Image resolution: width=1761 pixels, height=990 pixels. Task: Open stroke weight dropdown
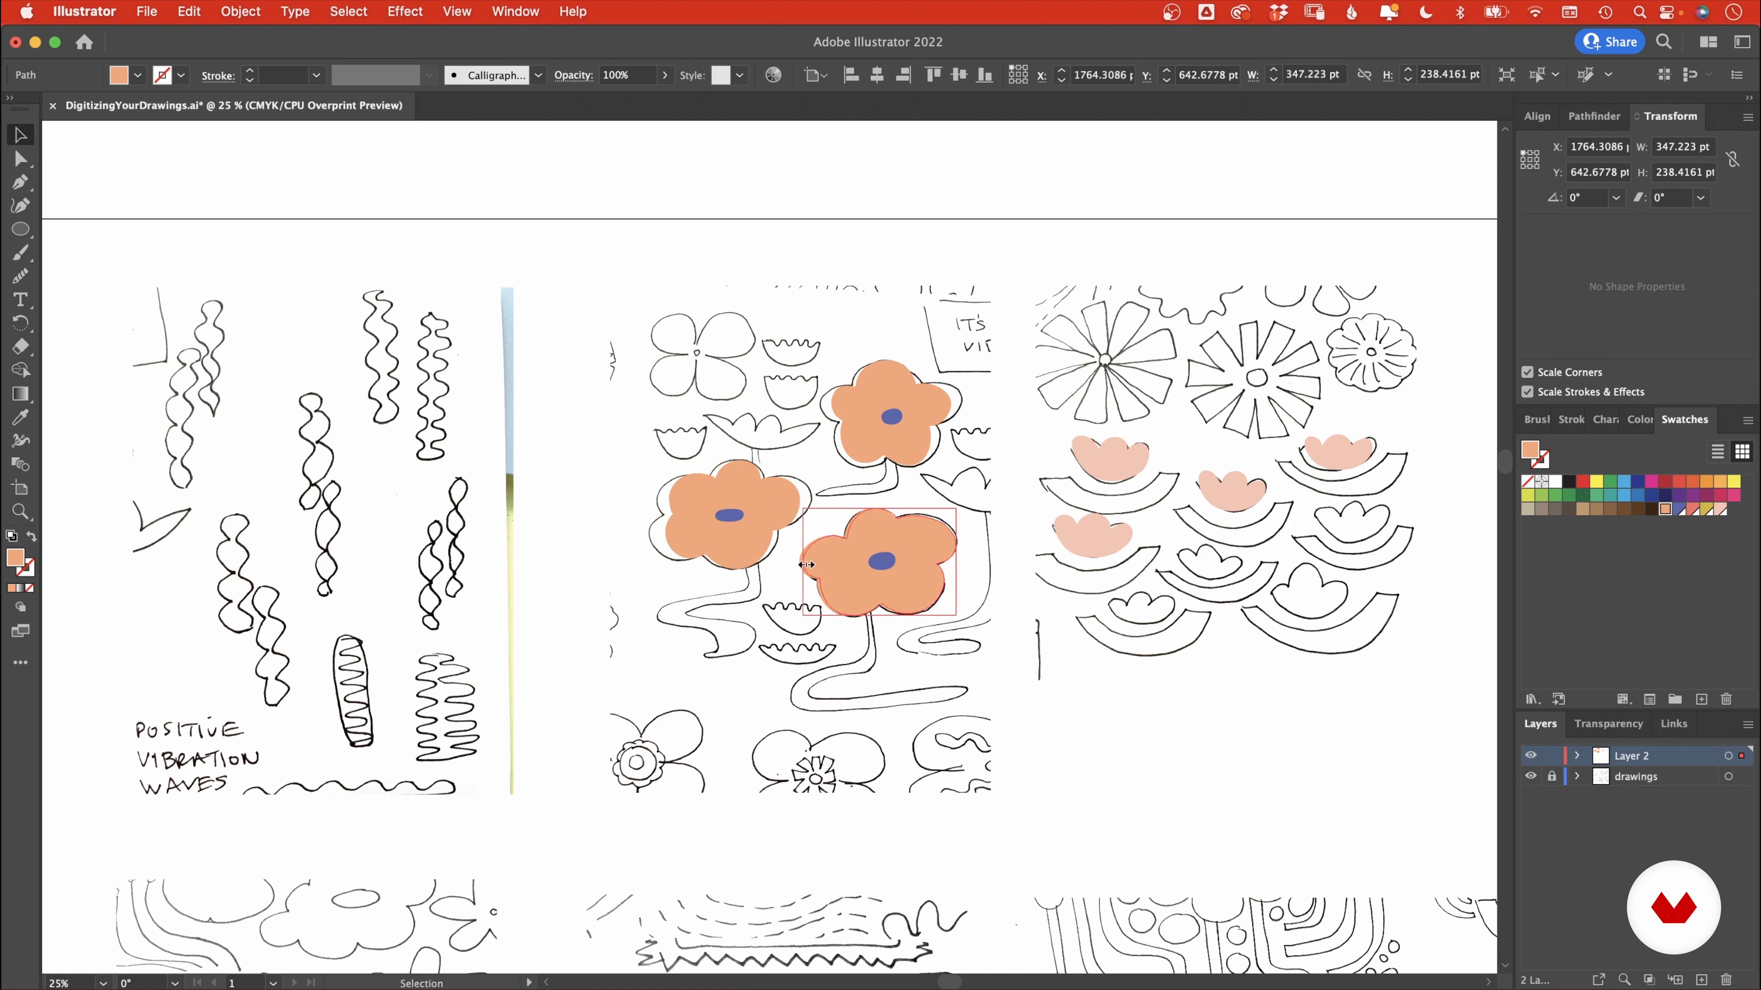(316, 75)
